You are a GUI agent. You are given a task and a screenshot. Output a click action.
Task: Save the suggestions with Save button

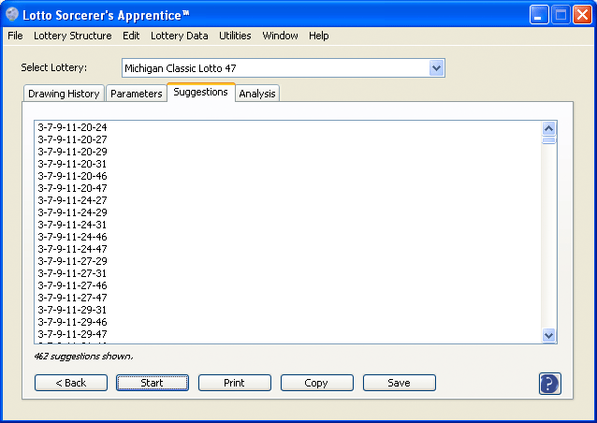click(399, 383)
